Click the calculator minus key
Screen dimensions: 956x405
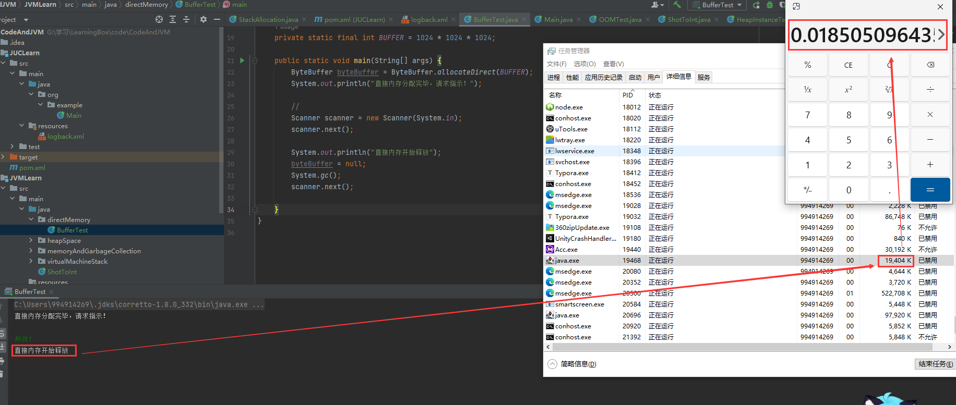(930, 140)
